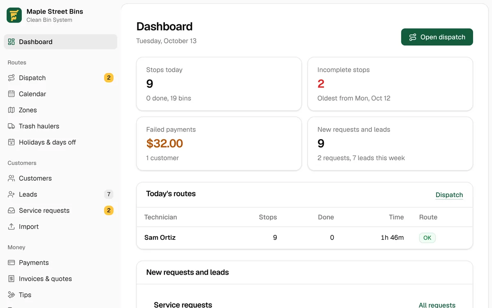
Task: Click the Clean Bin System subtitle
Action: click(x=49, y=20)
